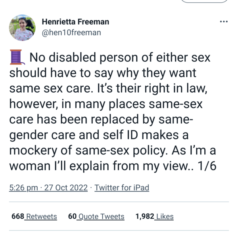
Task: View the 668 Retweets list
Action: [34, 217]
